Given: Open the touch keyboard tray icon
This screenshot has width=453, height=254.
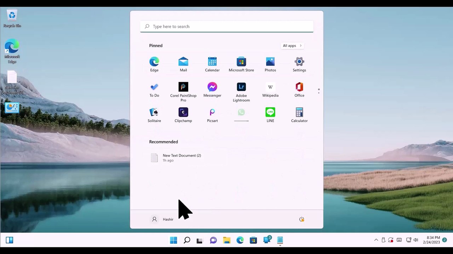Looking at the screenshot, I should [399, 240].
